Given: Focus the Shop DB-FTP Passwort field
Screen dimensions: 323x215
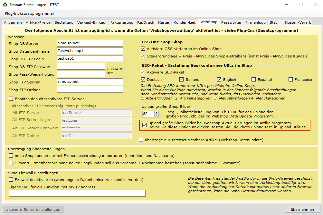Looking at the screenshot, I should (81, 66).
